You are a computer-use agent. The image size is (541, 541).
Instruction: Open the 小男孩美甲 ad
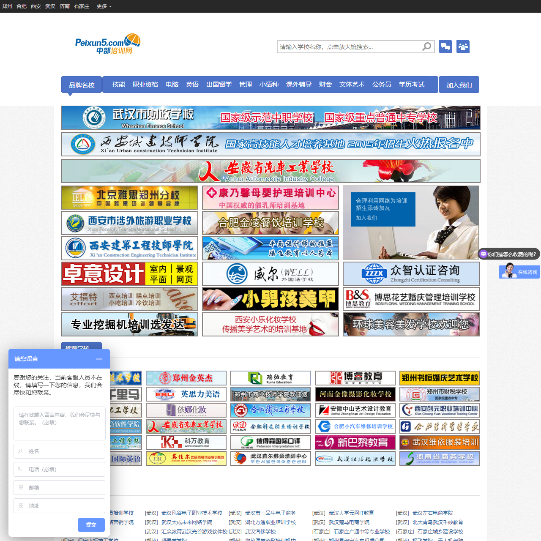point(270,299)
